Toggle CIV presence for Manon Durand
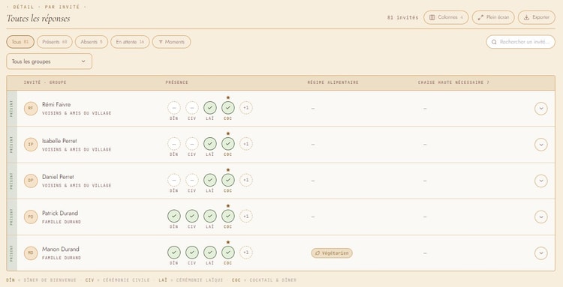 coord(192,253)
